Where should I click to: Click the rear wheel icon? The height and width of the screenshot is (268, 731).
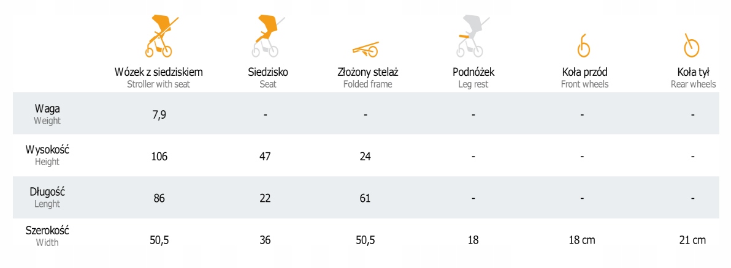pos(692,45)
